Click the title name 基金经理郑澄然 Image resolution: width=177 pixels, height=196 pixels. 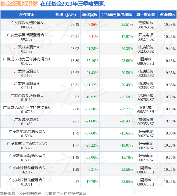click(x=19, y=4)
